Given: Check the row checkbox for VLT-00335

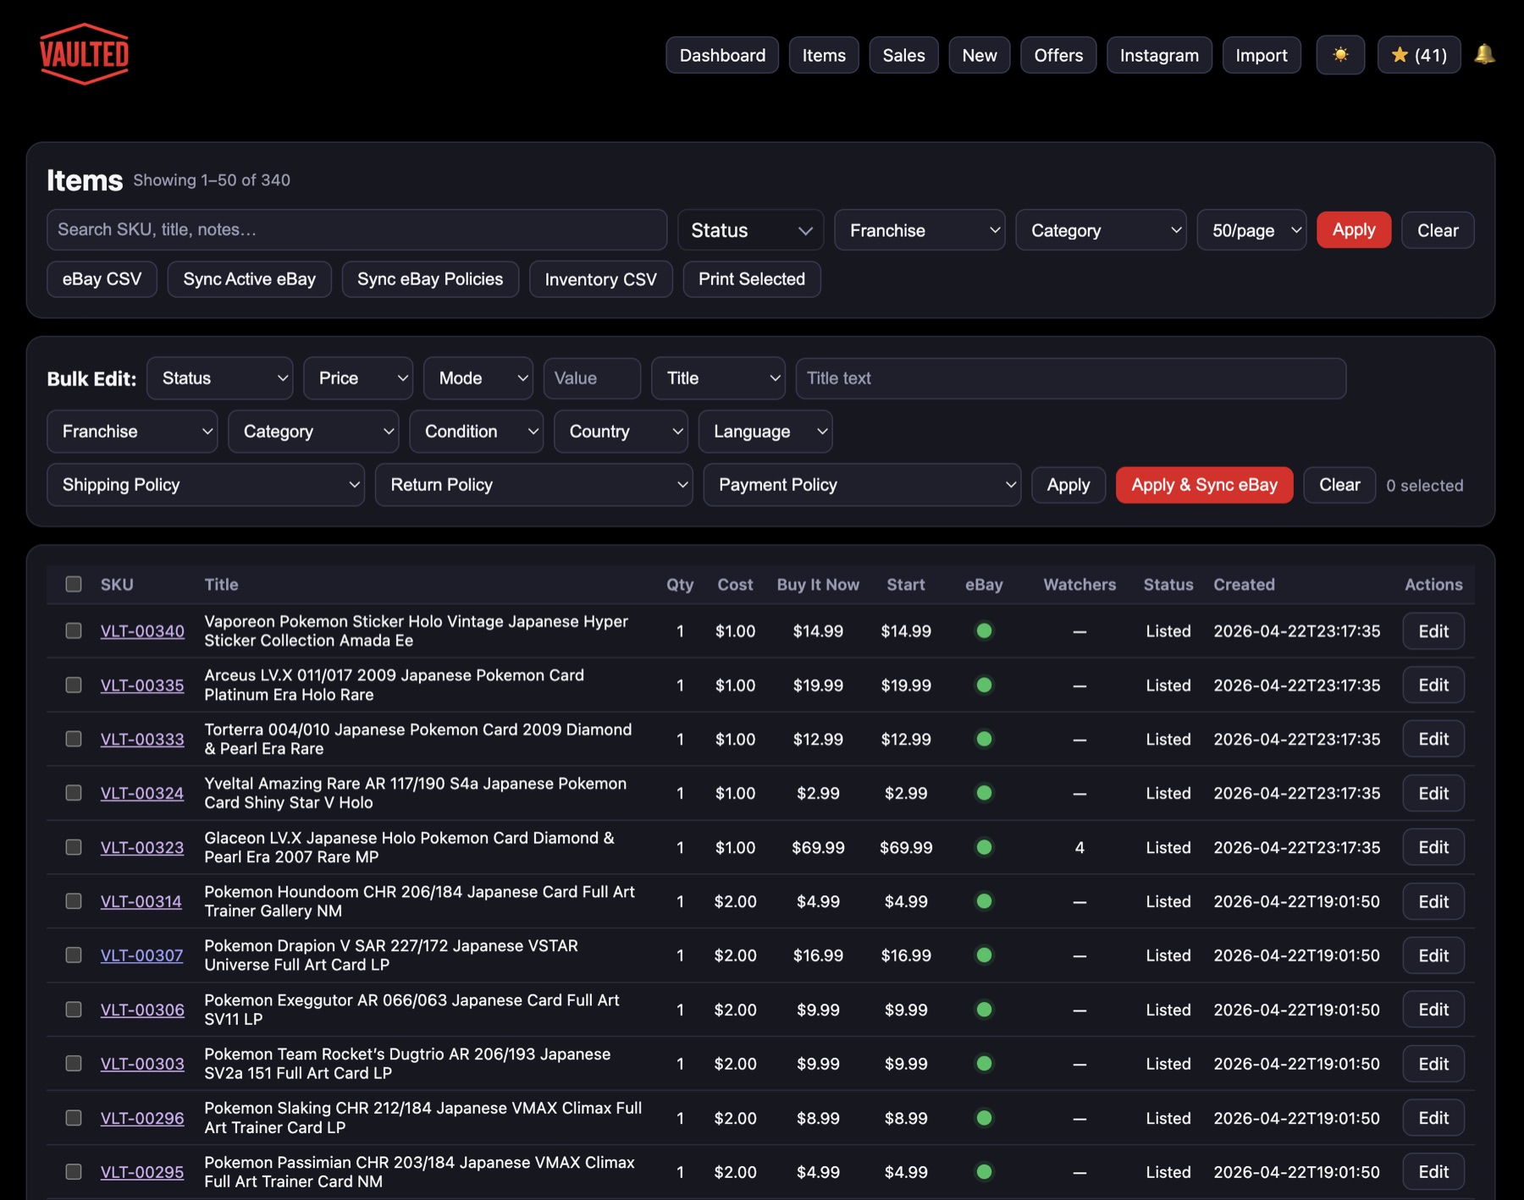Looking at the screenshot, I should [x=74, y=685].
